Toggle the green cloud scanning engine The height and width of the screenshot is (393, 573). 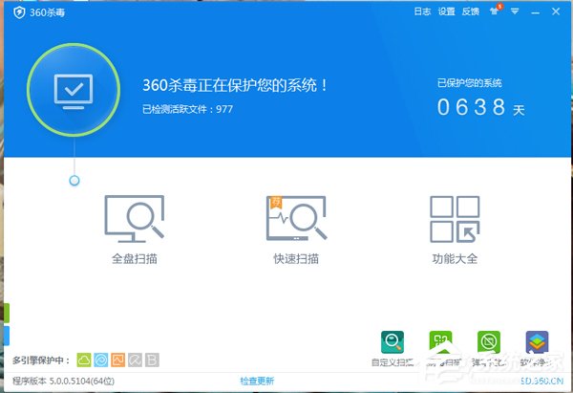(x=84, y=360)
